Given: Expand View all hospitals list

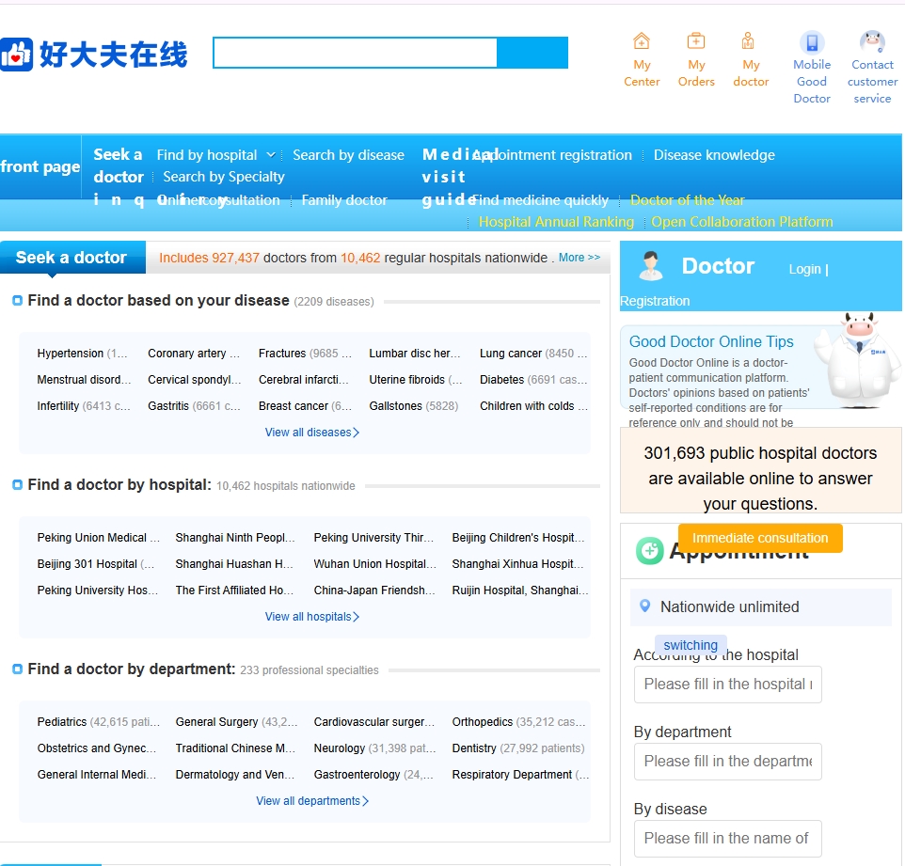Looking at the screenshot, I should pos(311,617).
